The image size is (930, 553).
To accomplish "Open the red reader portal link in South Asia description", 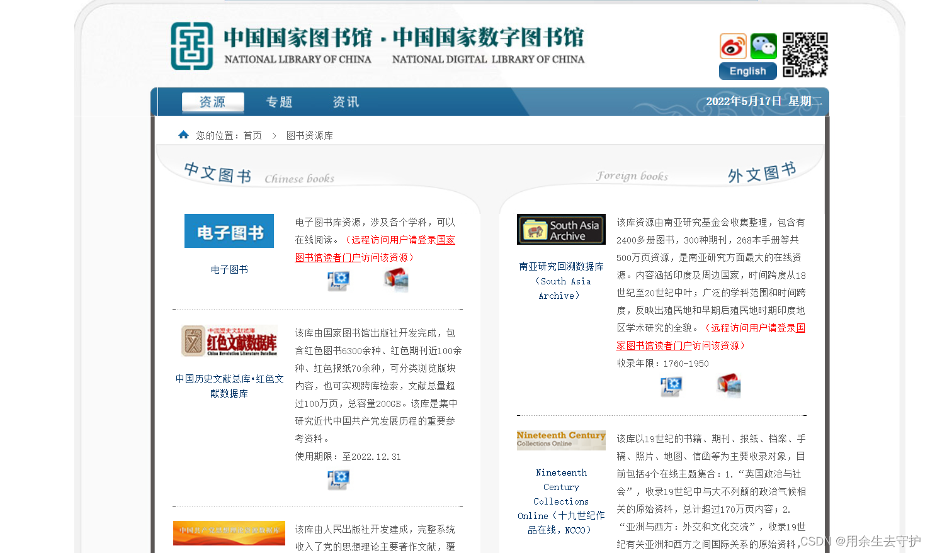I will (x=711, y=337).
